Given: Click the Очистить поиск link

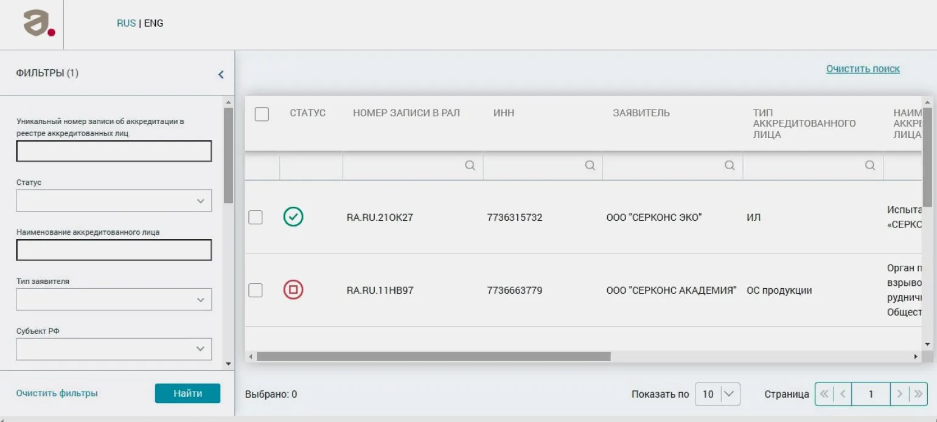Looking at the screenshot, I should (x=862, y=69).
